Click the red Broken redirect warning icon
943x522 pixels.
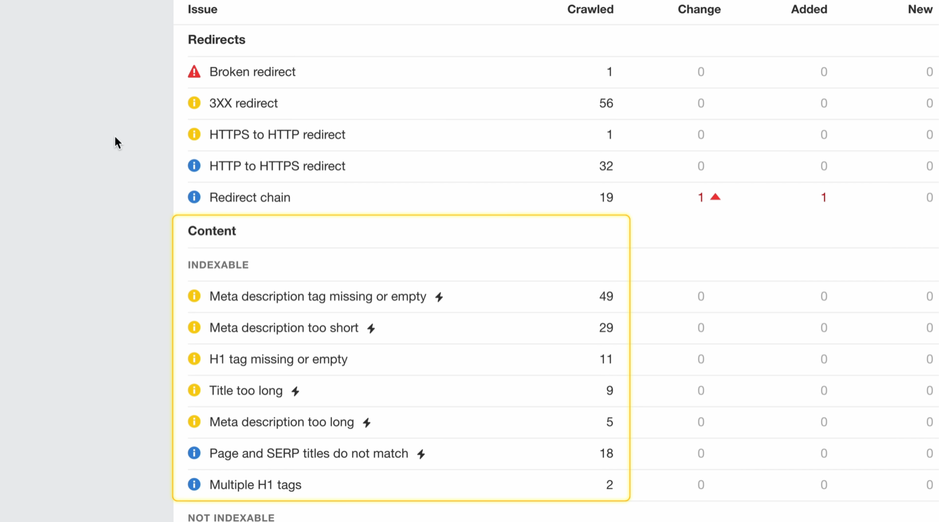tap(194, 72)
